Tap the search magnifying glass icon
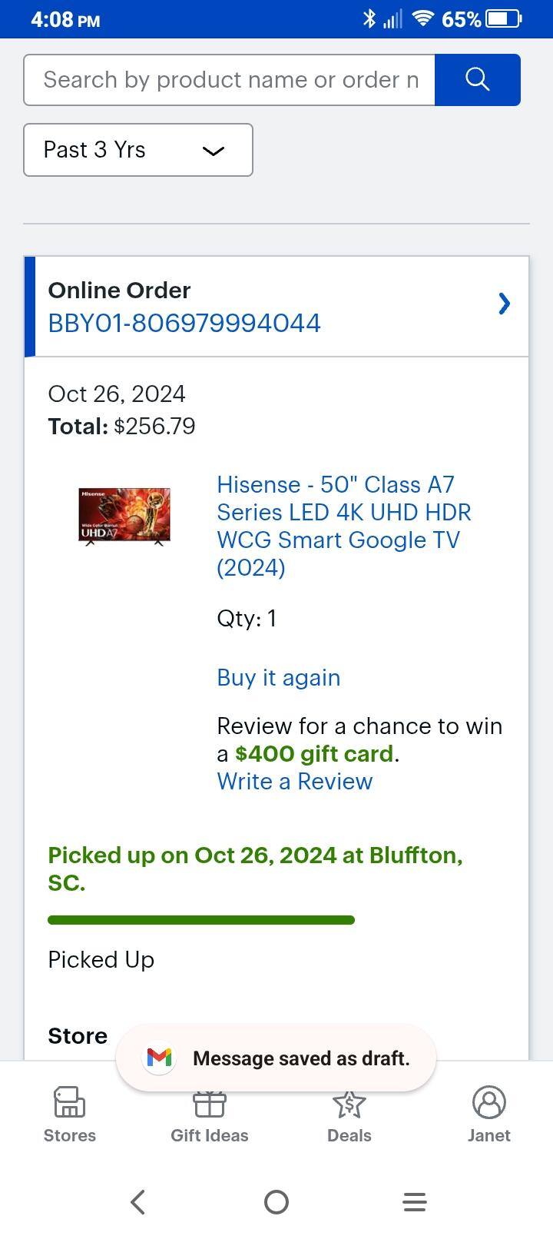This screenshot has height=1239, width=553. coord(477,79)
